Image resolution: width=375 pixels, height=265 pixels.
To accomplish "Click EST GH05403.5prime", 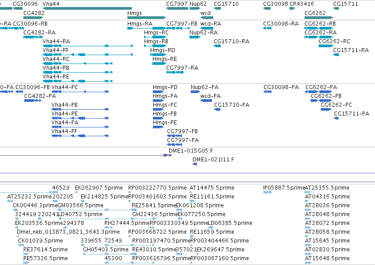I will click(106, 250).
